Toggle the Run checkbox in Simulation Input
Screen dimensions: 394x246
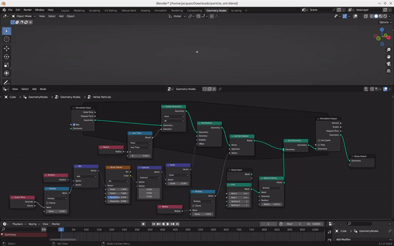(74, 125)
